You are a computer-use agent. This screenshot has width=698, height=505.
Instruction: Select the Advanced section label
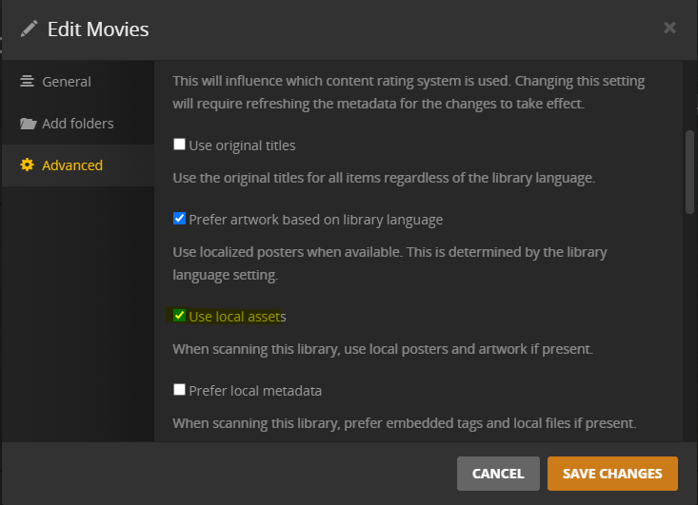[72, 165]
